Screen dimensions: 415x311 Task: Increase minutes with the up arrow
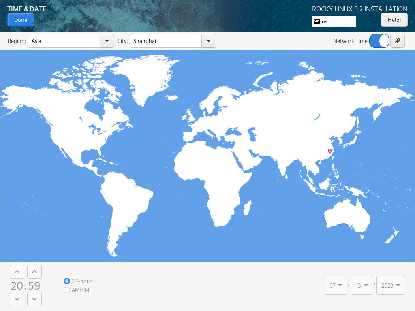click(x=34, y=272)
